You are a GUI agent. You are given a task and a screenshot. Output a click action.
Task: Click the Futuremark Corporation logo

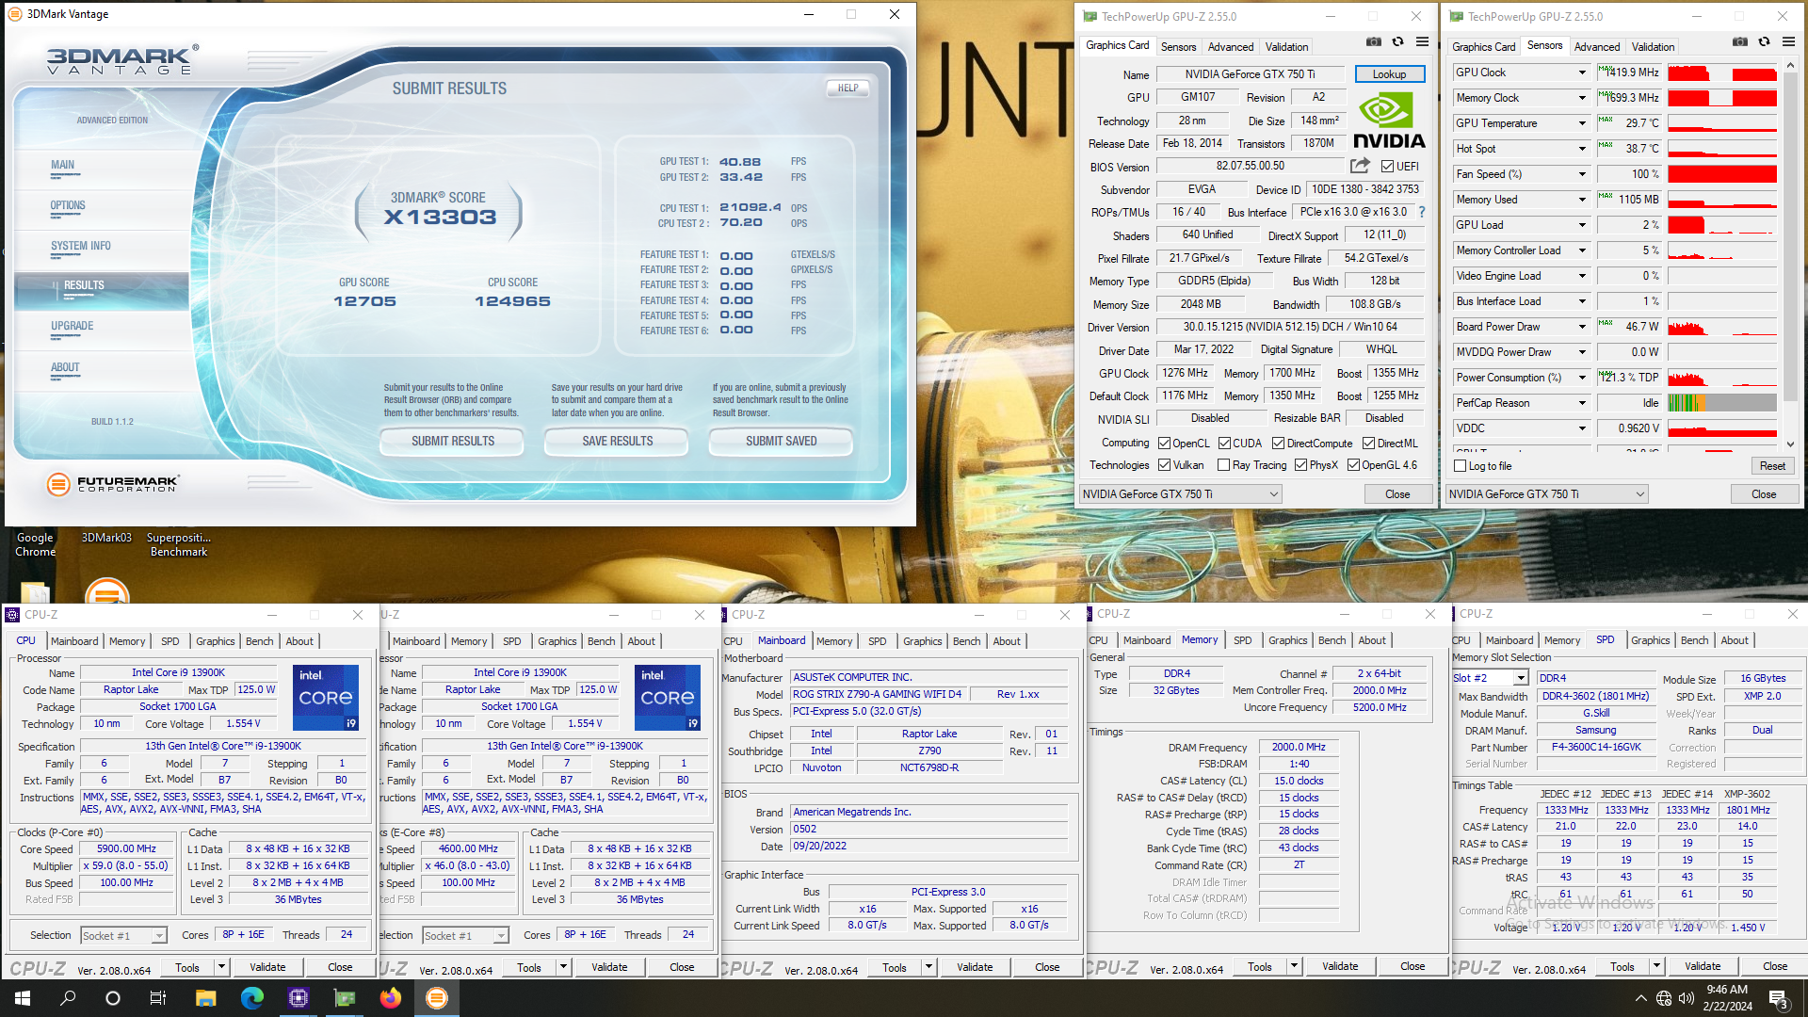coord(113,484)
